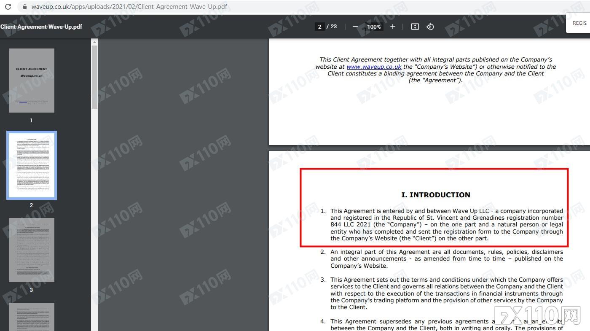This screenshot has height=331, width=590.
Task: Click the I. INTRODUCTION heading
Action: pos(435,195)
